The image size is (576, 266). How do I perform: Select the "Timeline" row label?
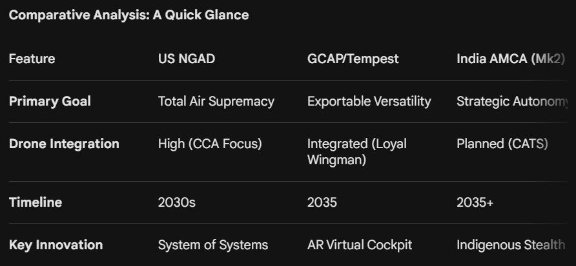(x=36, y=202)
